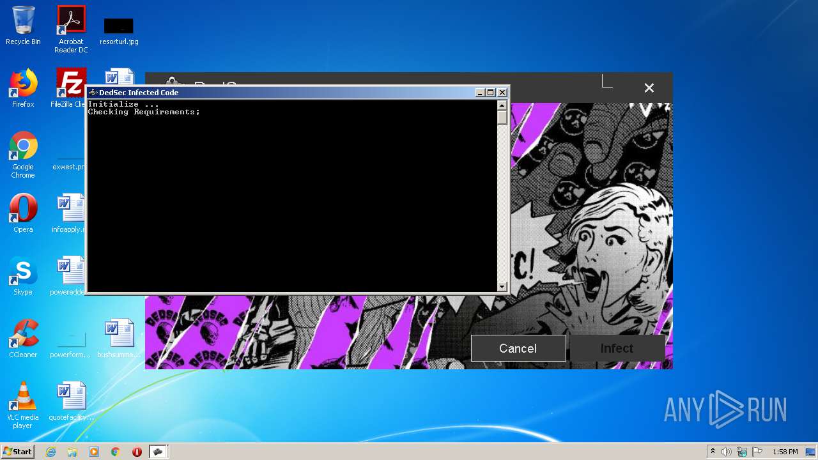Screen dimensions: 818x460
Task: Launch CCleaner desktop shortcut
Action: [23, 339]
